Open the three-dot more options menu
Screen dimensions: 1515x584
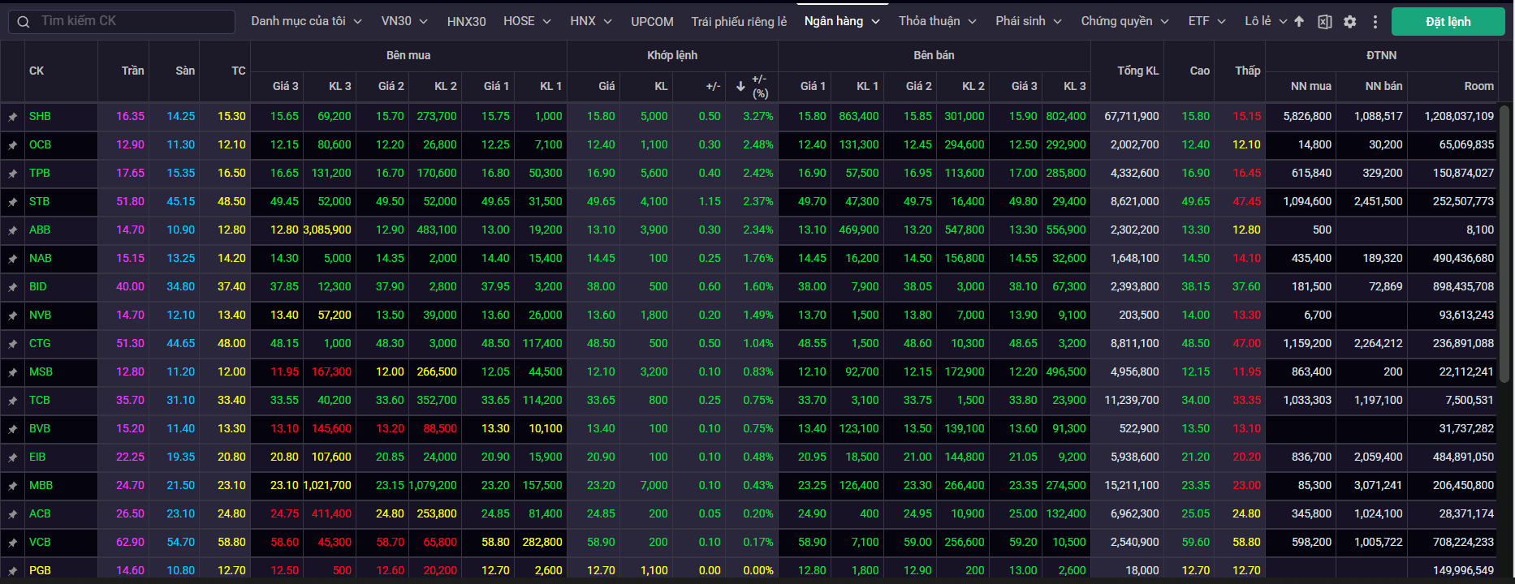tap(1375, 22)
